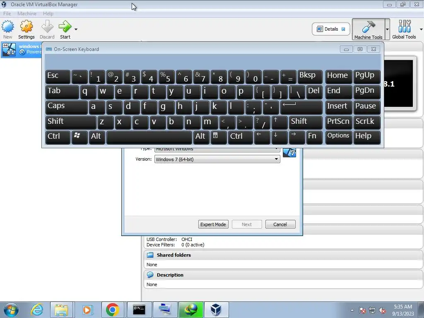Click the Home key

[339, 77]
